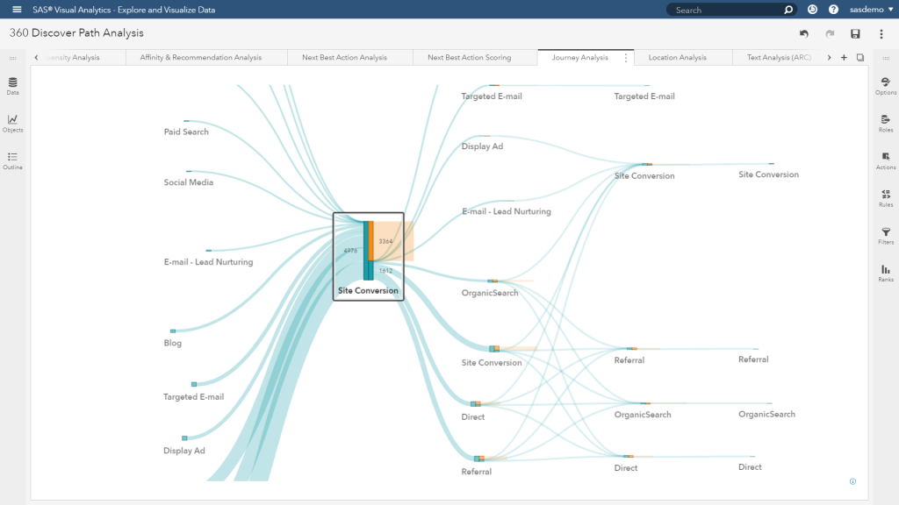899x505 pixels.
Task: Add a new page with the plus button
Action: [844, 56]
